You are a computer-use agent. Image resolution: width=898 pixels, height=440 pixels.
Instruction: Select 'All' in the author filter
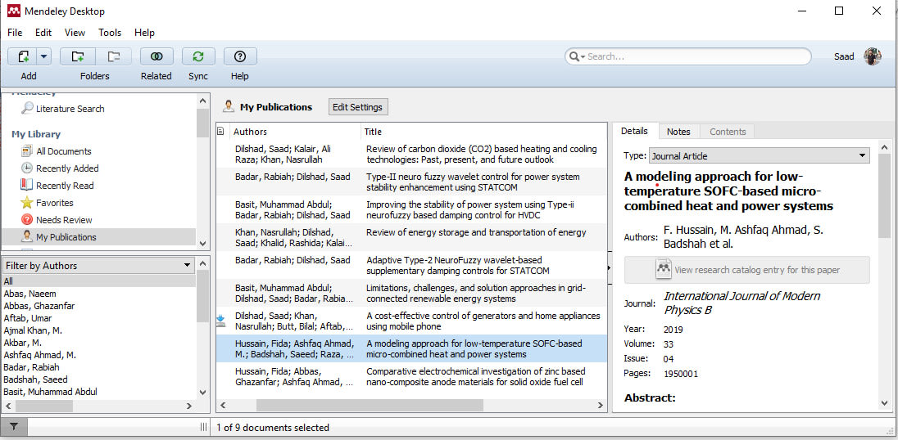coord(98,281)
